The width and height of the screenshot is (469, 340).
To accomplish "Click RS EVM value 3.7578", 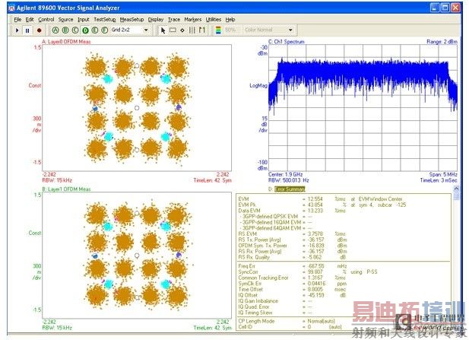I will [315, 234].
